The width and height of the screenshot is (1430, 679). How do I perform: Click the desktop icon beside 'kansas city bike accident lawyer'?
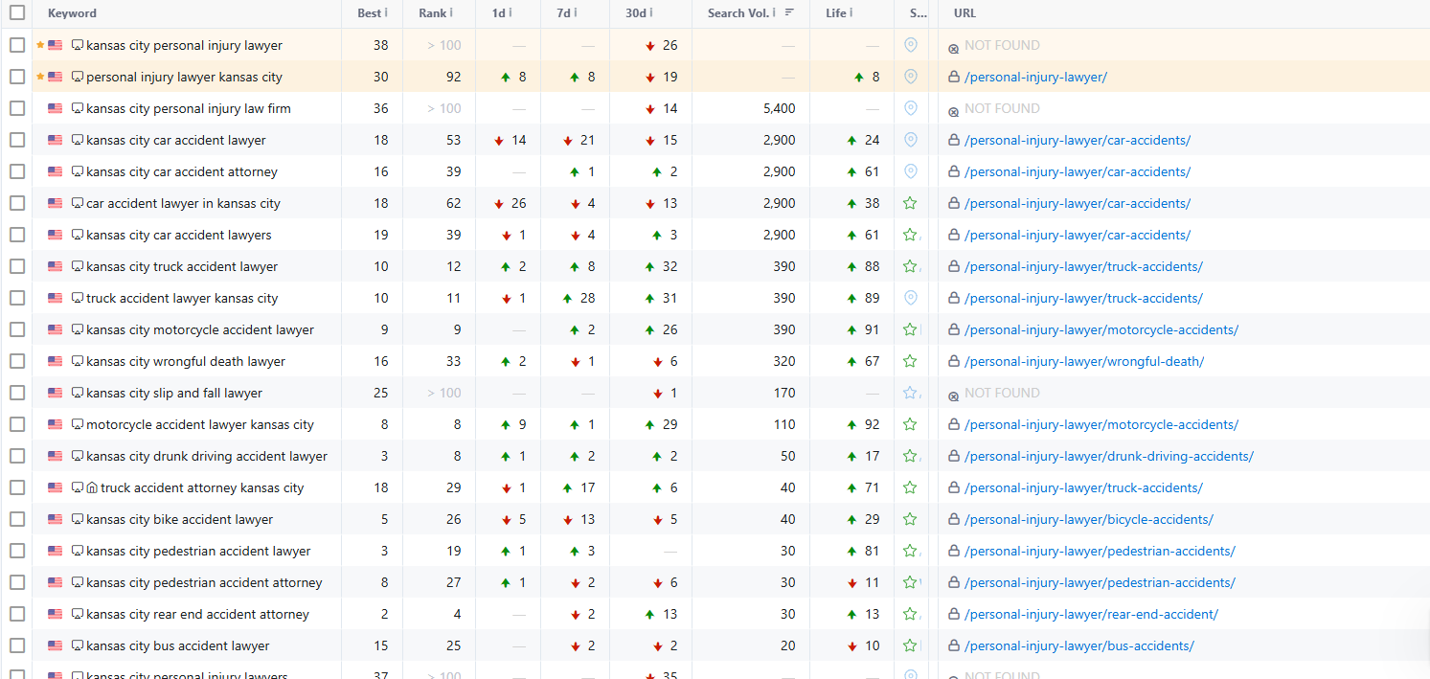[78, 519]
